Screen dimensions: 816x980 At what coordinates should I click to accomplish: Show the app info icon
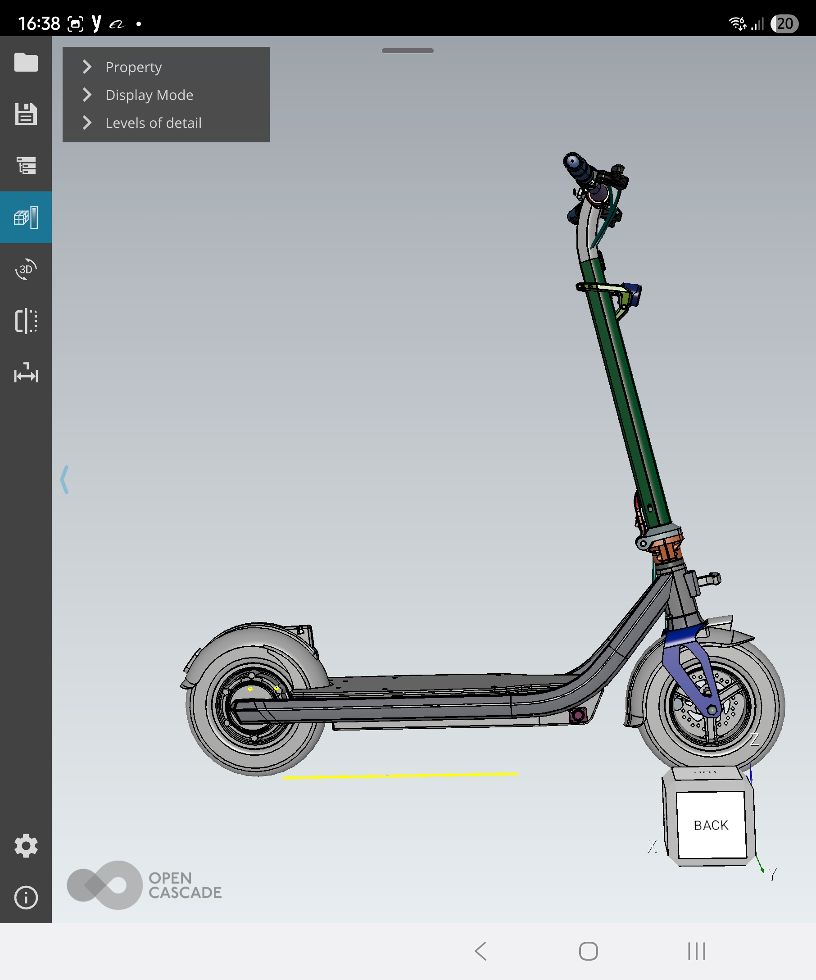point(26,898)
